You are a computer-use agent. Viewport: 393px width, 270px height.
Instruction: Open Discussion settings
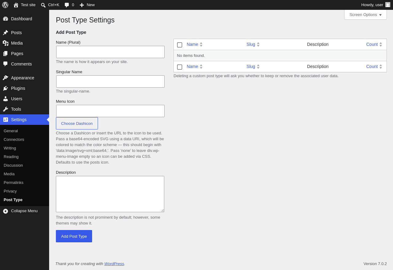[13, 165]
